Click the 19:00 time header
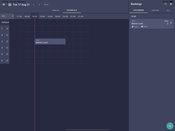 coord(42,16)
